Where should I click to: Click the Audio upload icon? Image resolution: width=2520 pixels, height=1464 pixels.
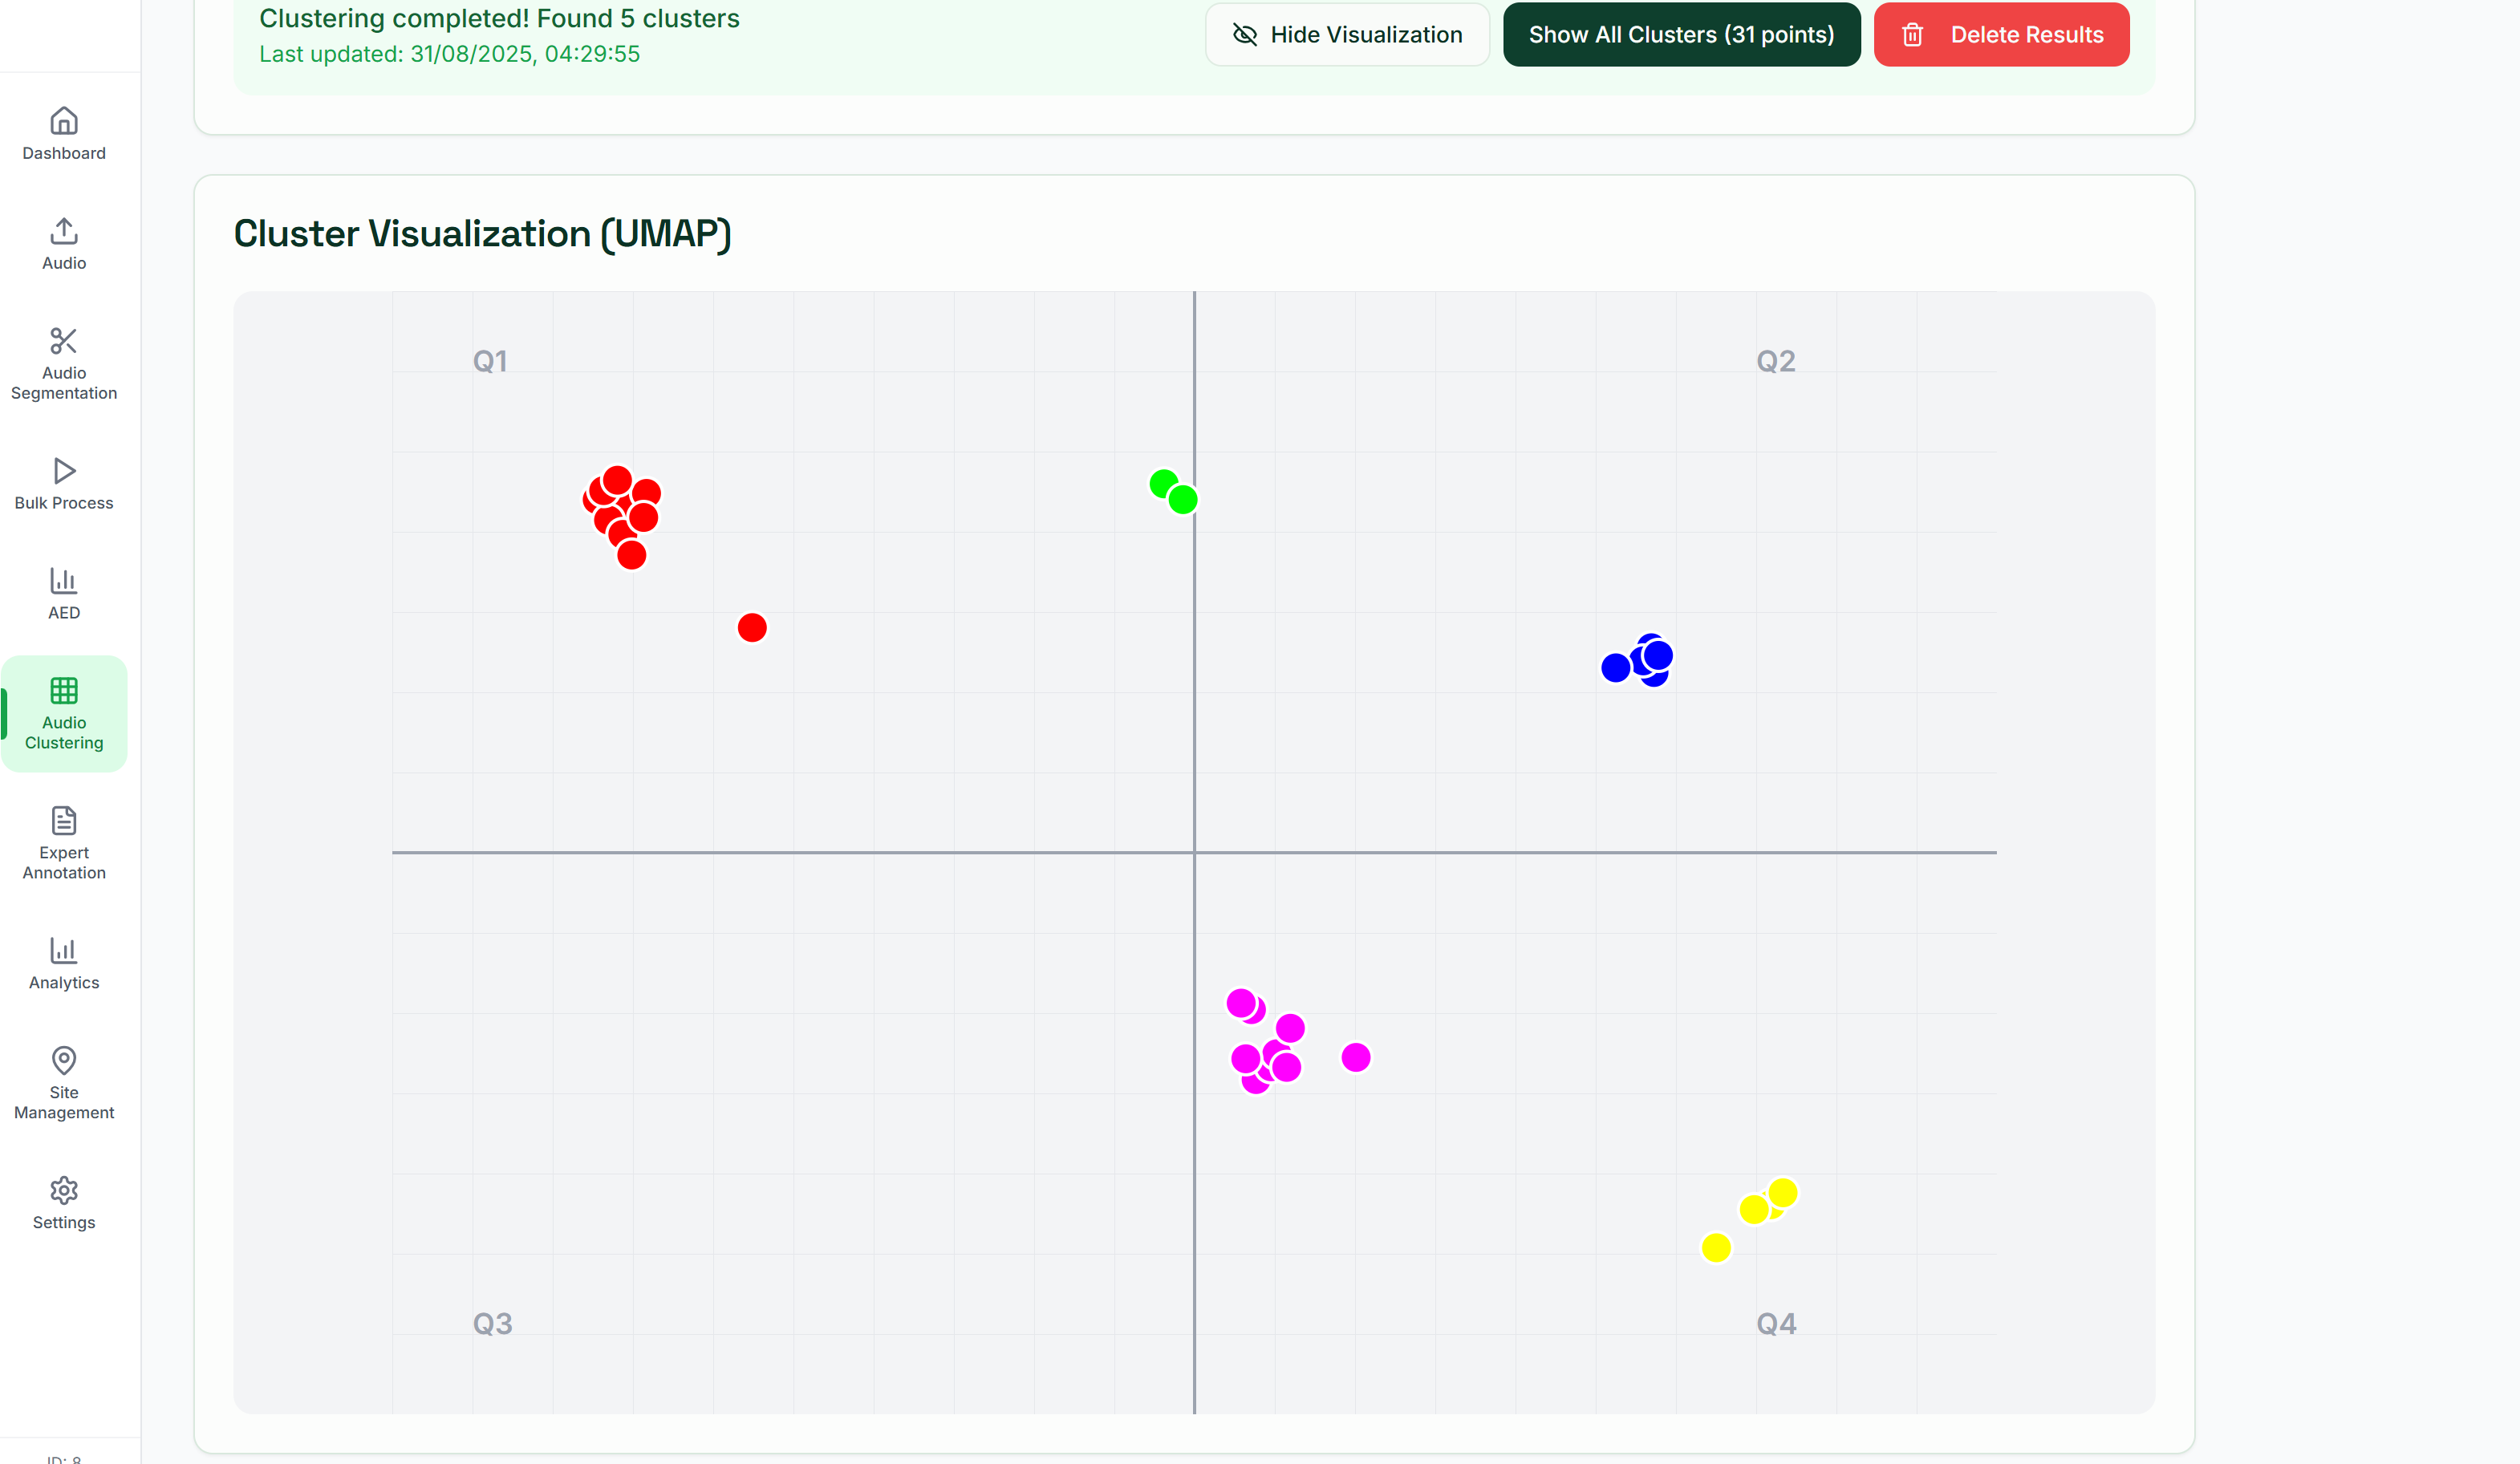[64, 231]
